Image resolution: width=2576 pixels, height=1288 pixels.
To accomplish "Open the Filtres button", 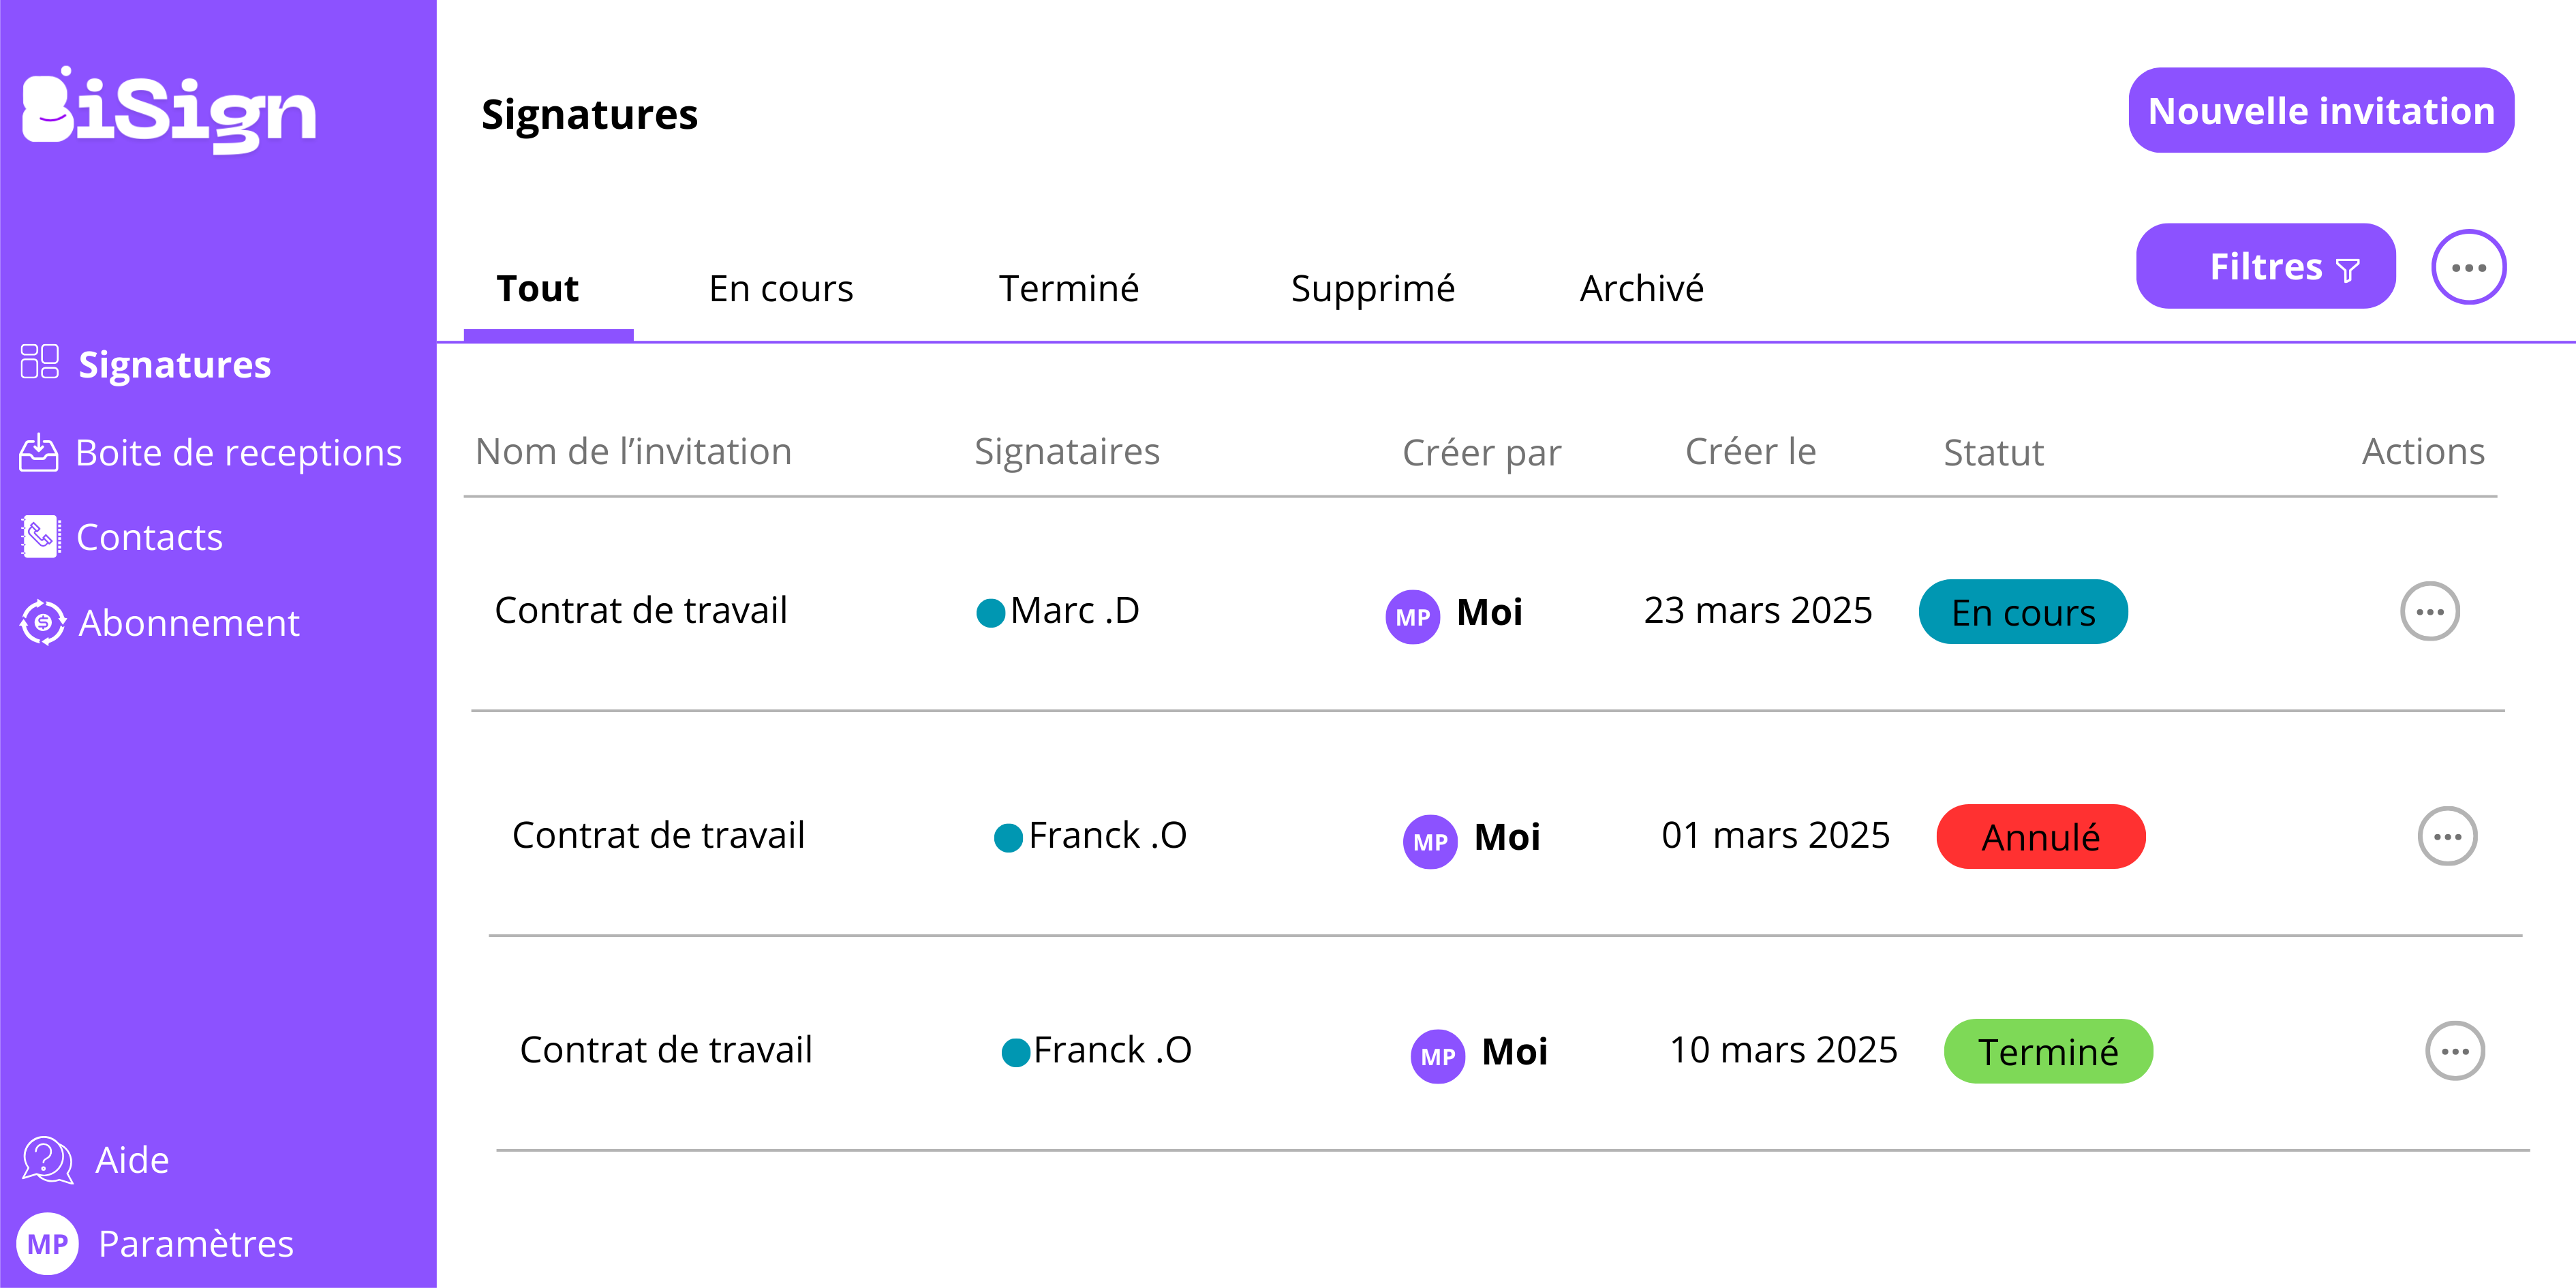I will click(x=2265, y=267).
